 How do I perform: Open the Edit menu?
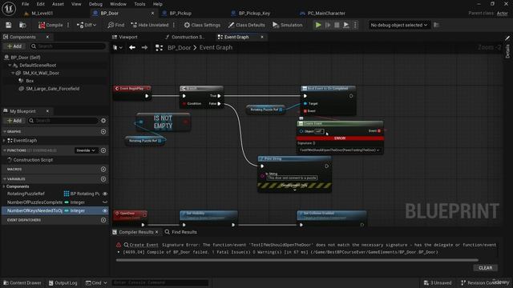[41, 4]
